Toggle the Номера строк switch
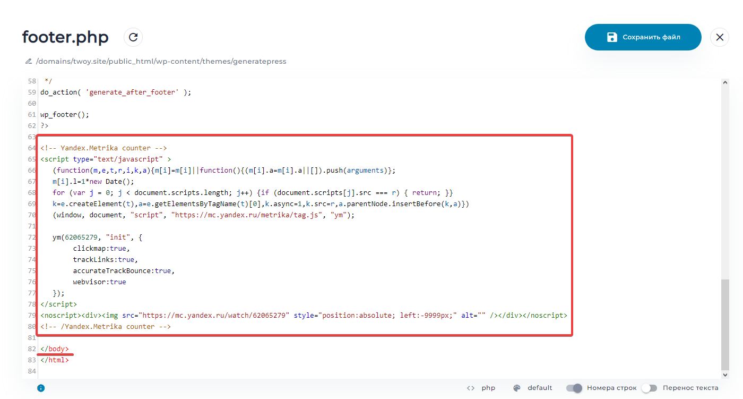This screenshot has height=399, width=743. 574,388
